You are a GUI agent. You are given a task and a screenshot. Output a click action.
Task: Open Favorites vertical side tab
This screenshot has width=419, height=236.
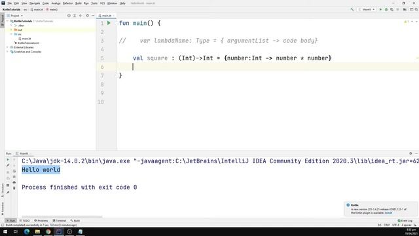click(x=3, y=208)
